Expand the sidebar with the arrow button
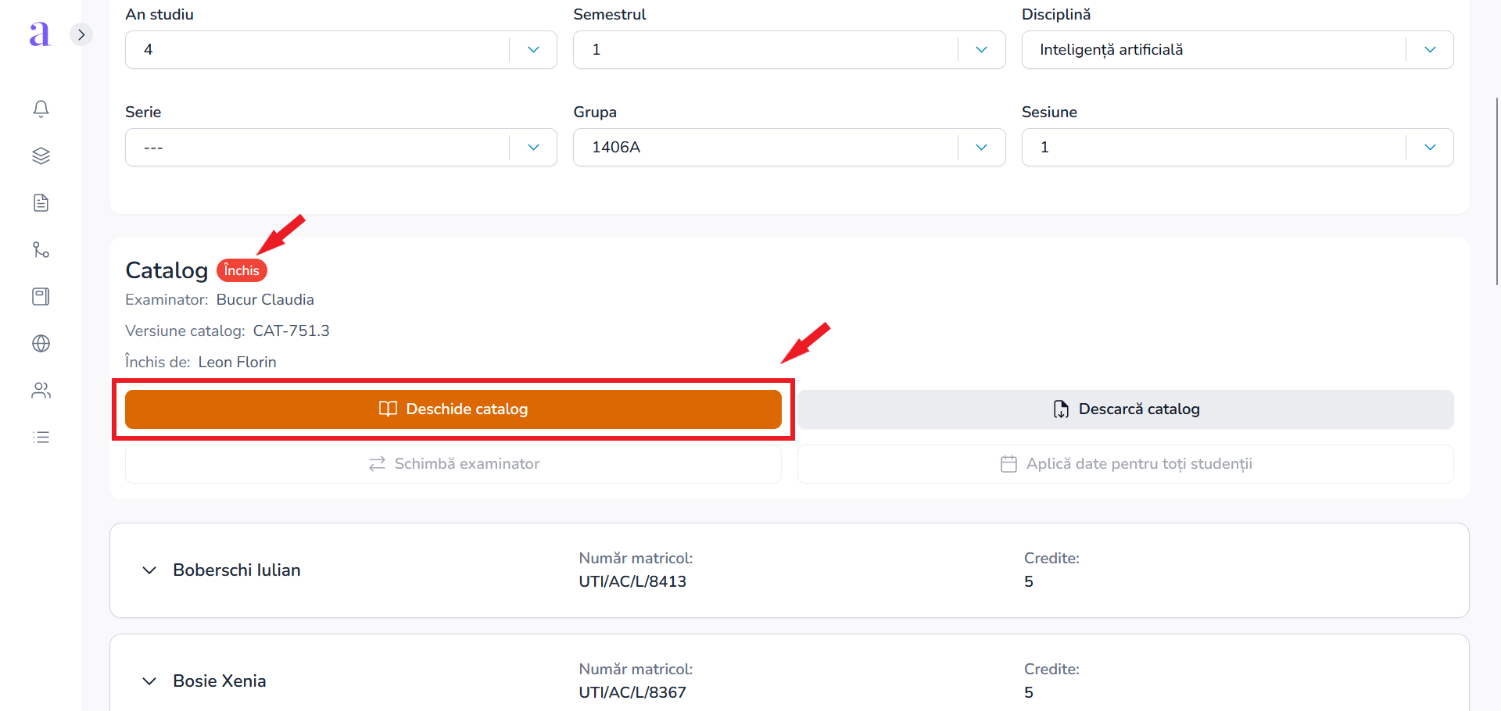 pyautogui.click(x=81, y=34)
